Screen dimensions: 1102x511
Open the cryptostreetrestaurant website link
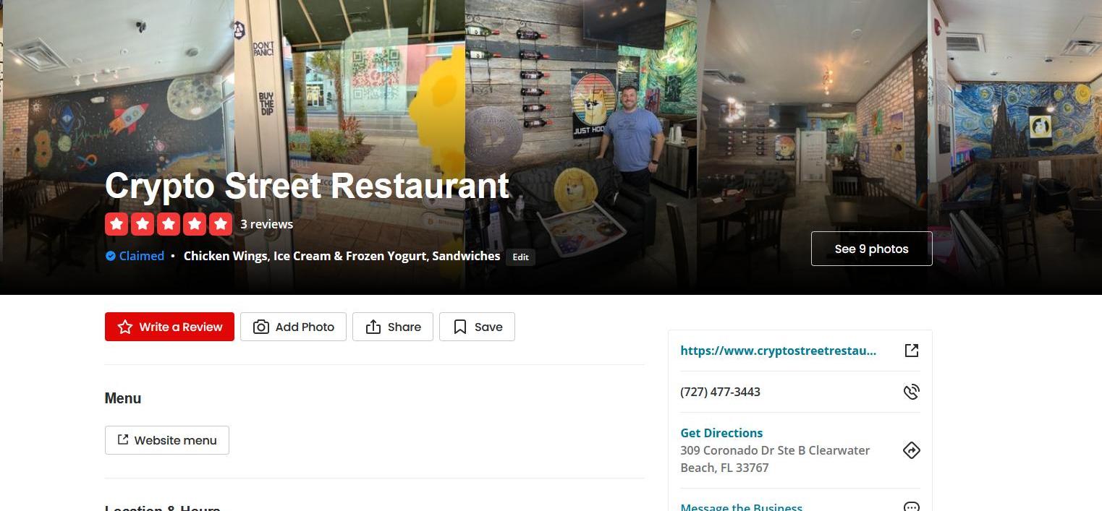(x=778, y=351)
